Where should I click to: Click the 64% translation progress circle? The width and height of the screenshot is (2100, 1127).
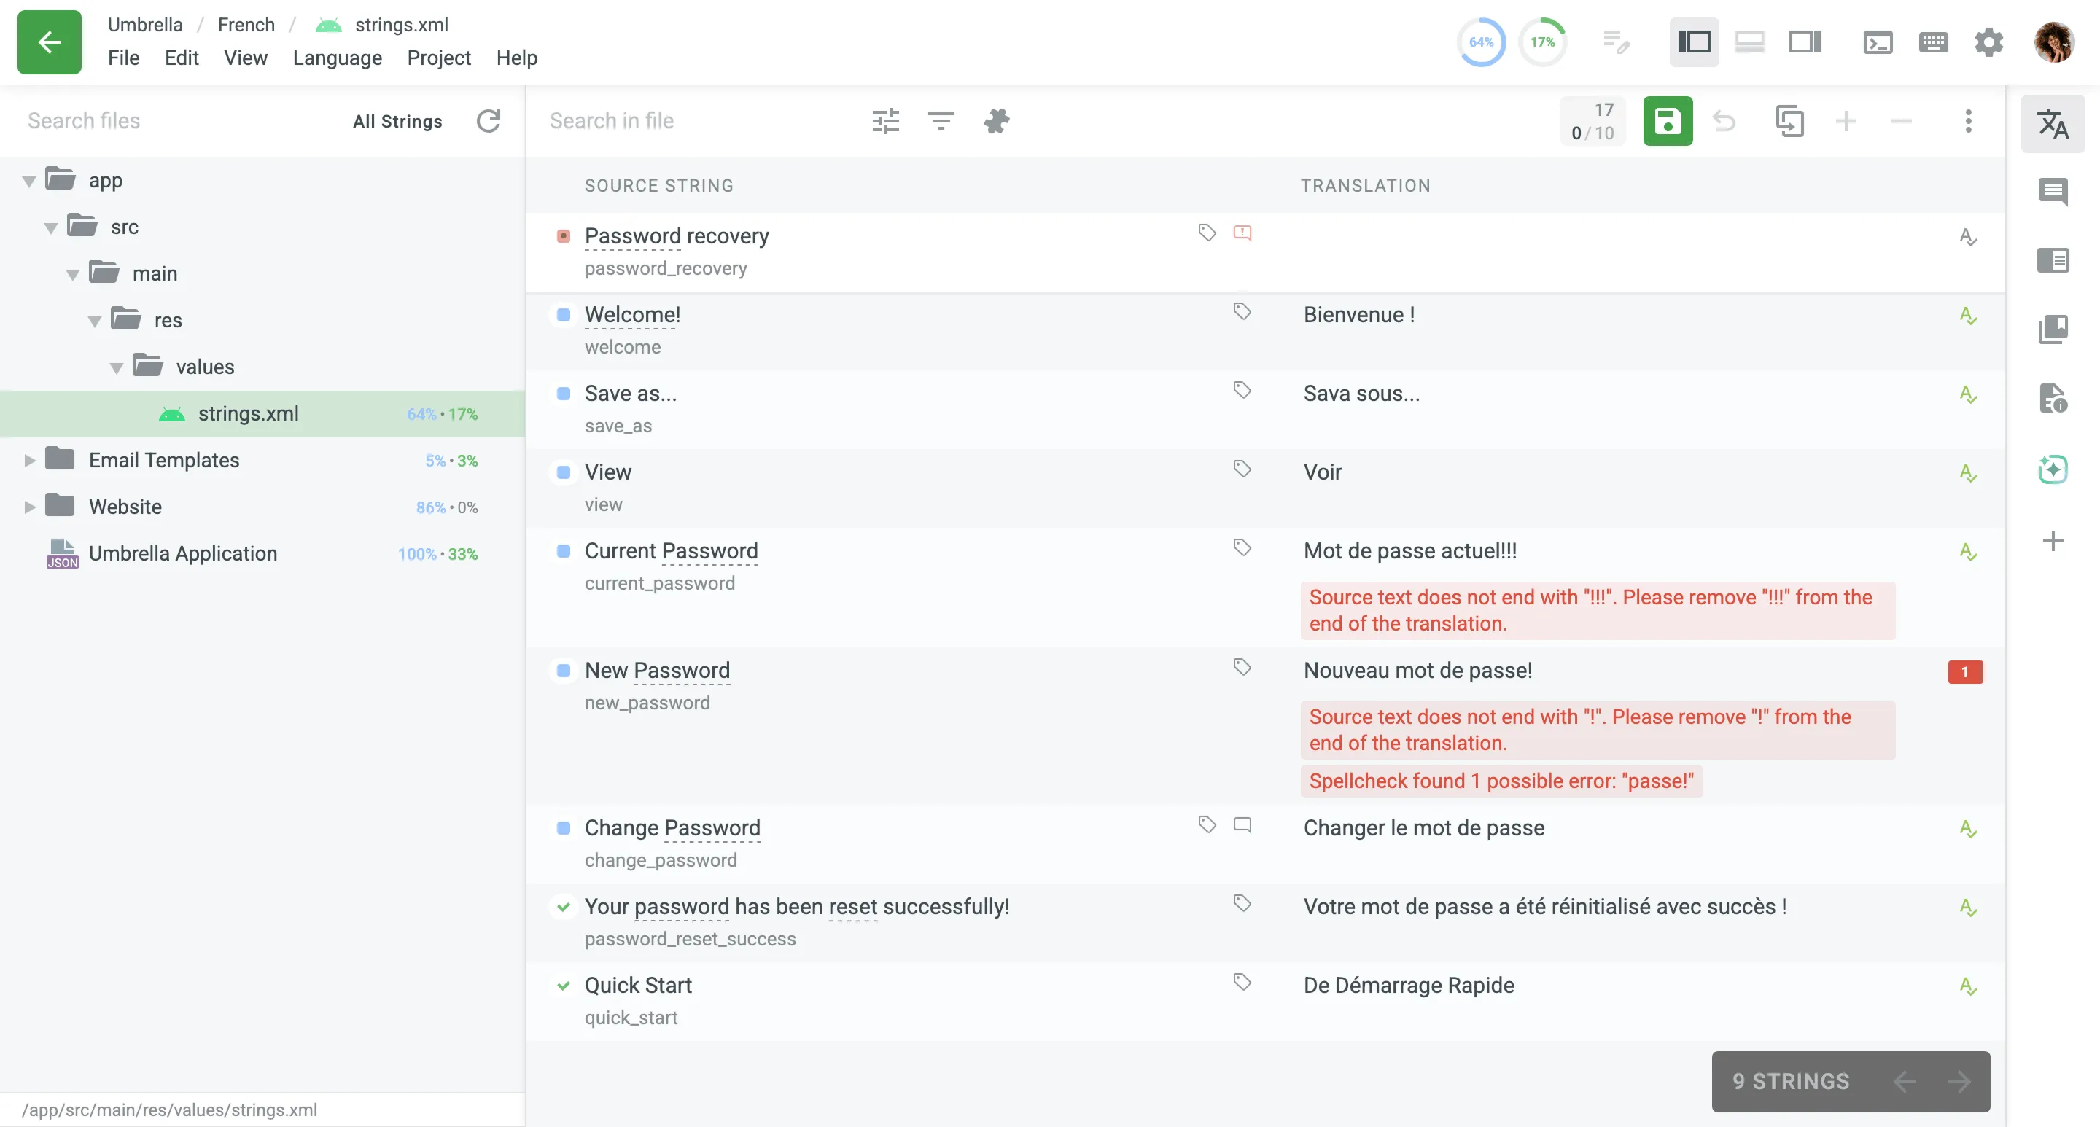point(1480,42)
